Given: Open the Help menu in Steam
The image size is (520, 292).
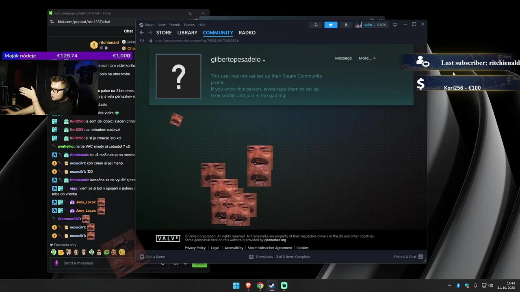Looking at the screenshot, I should pyautogui.click(x=202, y=25).
